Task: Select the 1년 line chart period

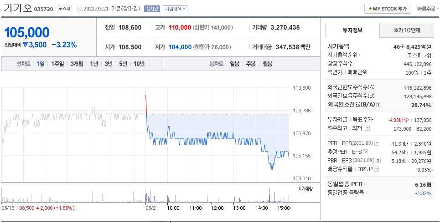Action: (94, 64)
